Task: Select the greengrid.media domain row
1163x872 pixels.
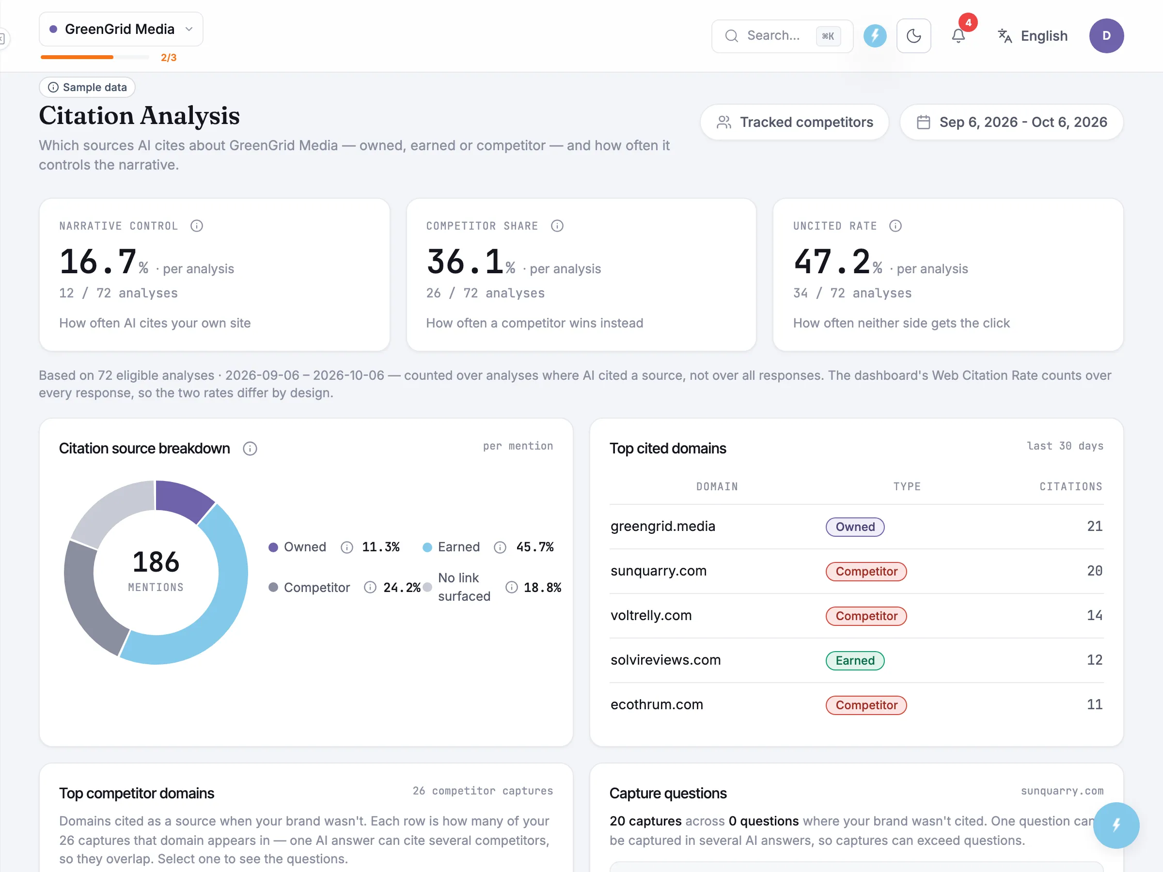Action: (x=856, y=527)
